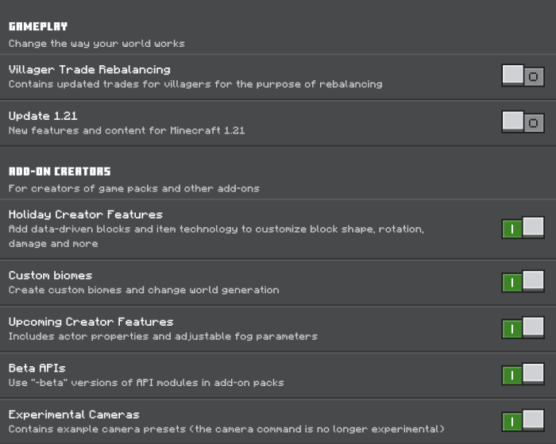The width and height of the screenshot is (556, 444).
Task: Disable the Beta APIs toggle
Action: click(523, 374)
